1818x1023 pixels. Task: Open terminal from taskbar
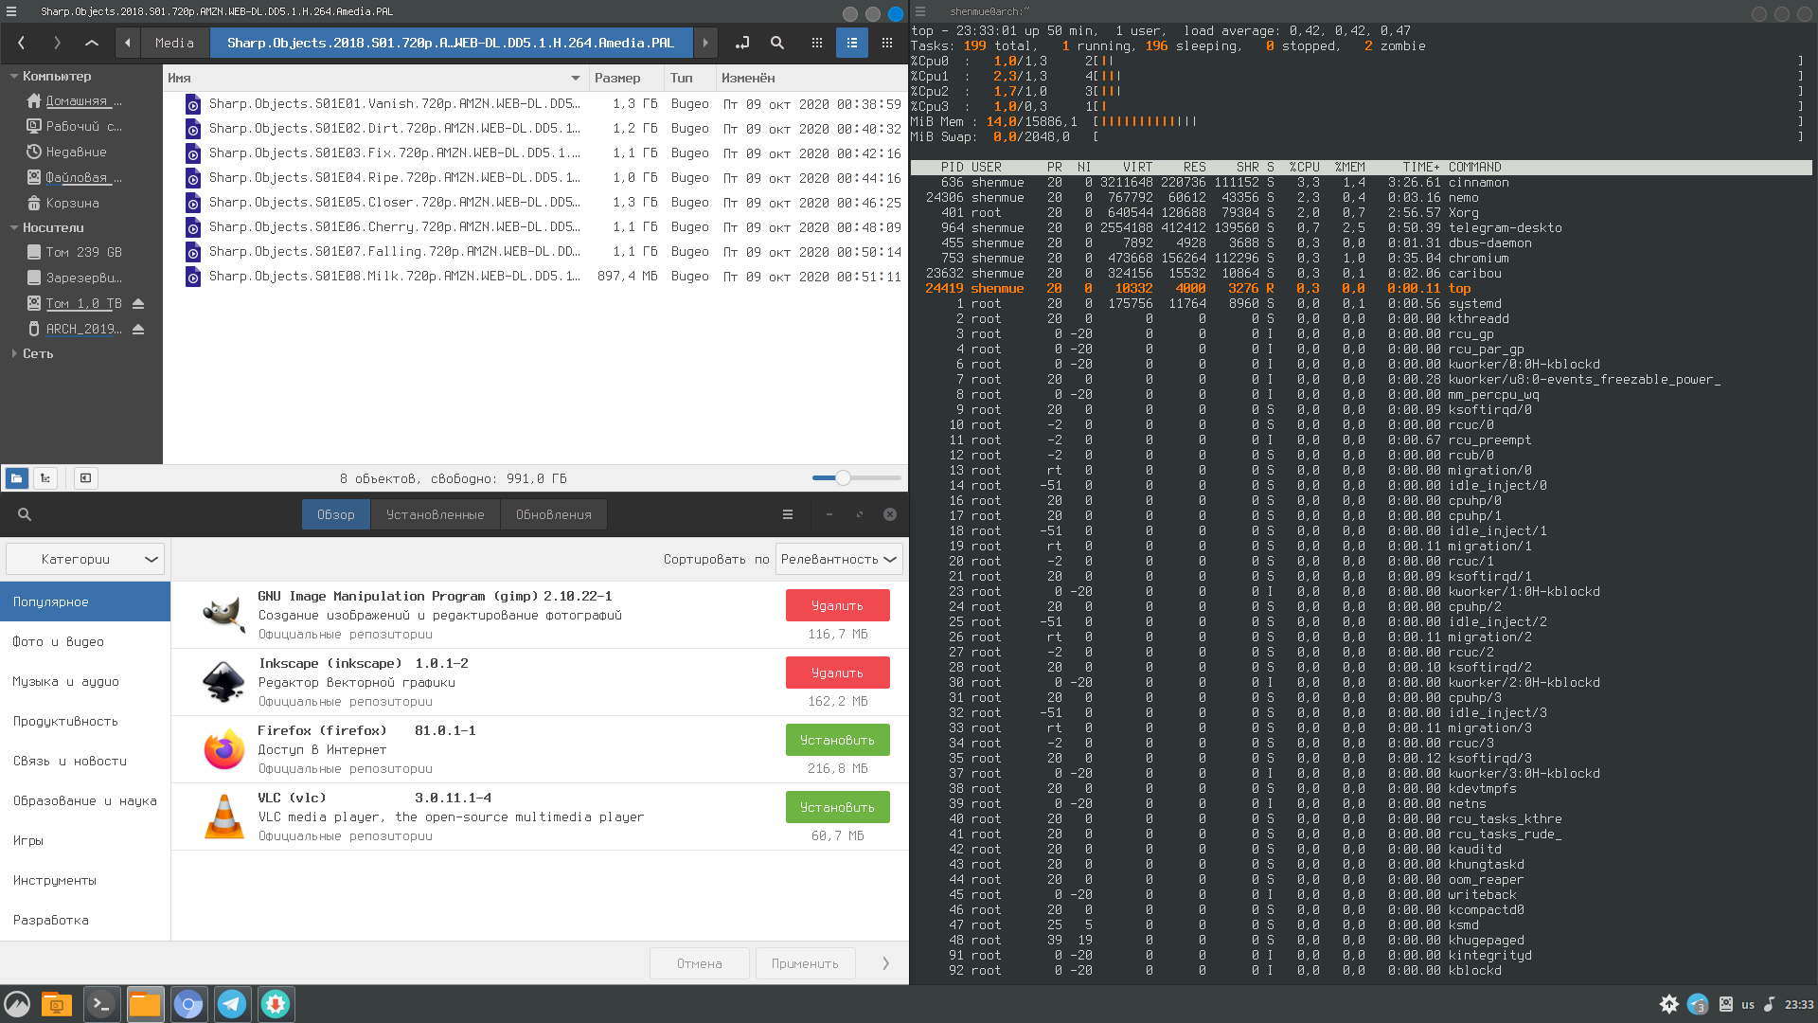tap(101, 1004)
